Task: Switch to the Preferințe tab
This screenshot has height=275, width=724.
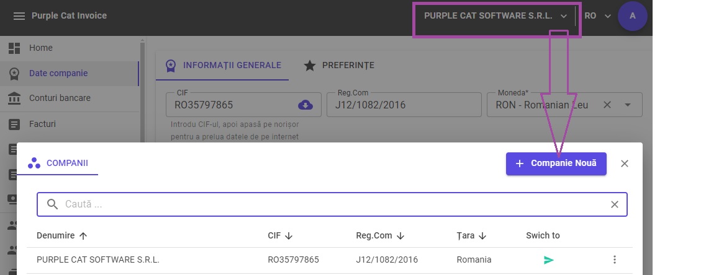Action: coord(339,65)
